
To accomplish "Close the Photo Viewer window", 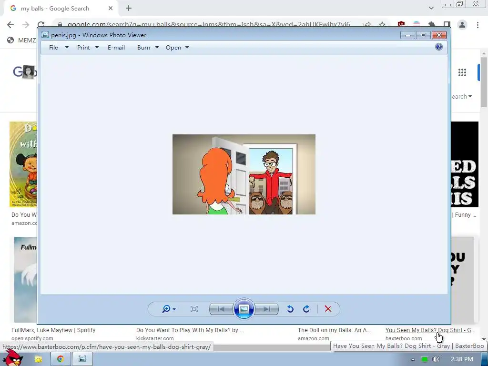I will 439,35.
